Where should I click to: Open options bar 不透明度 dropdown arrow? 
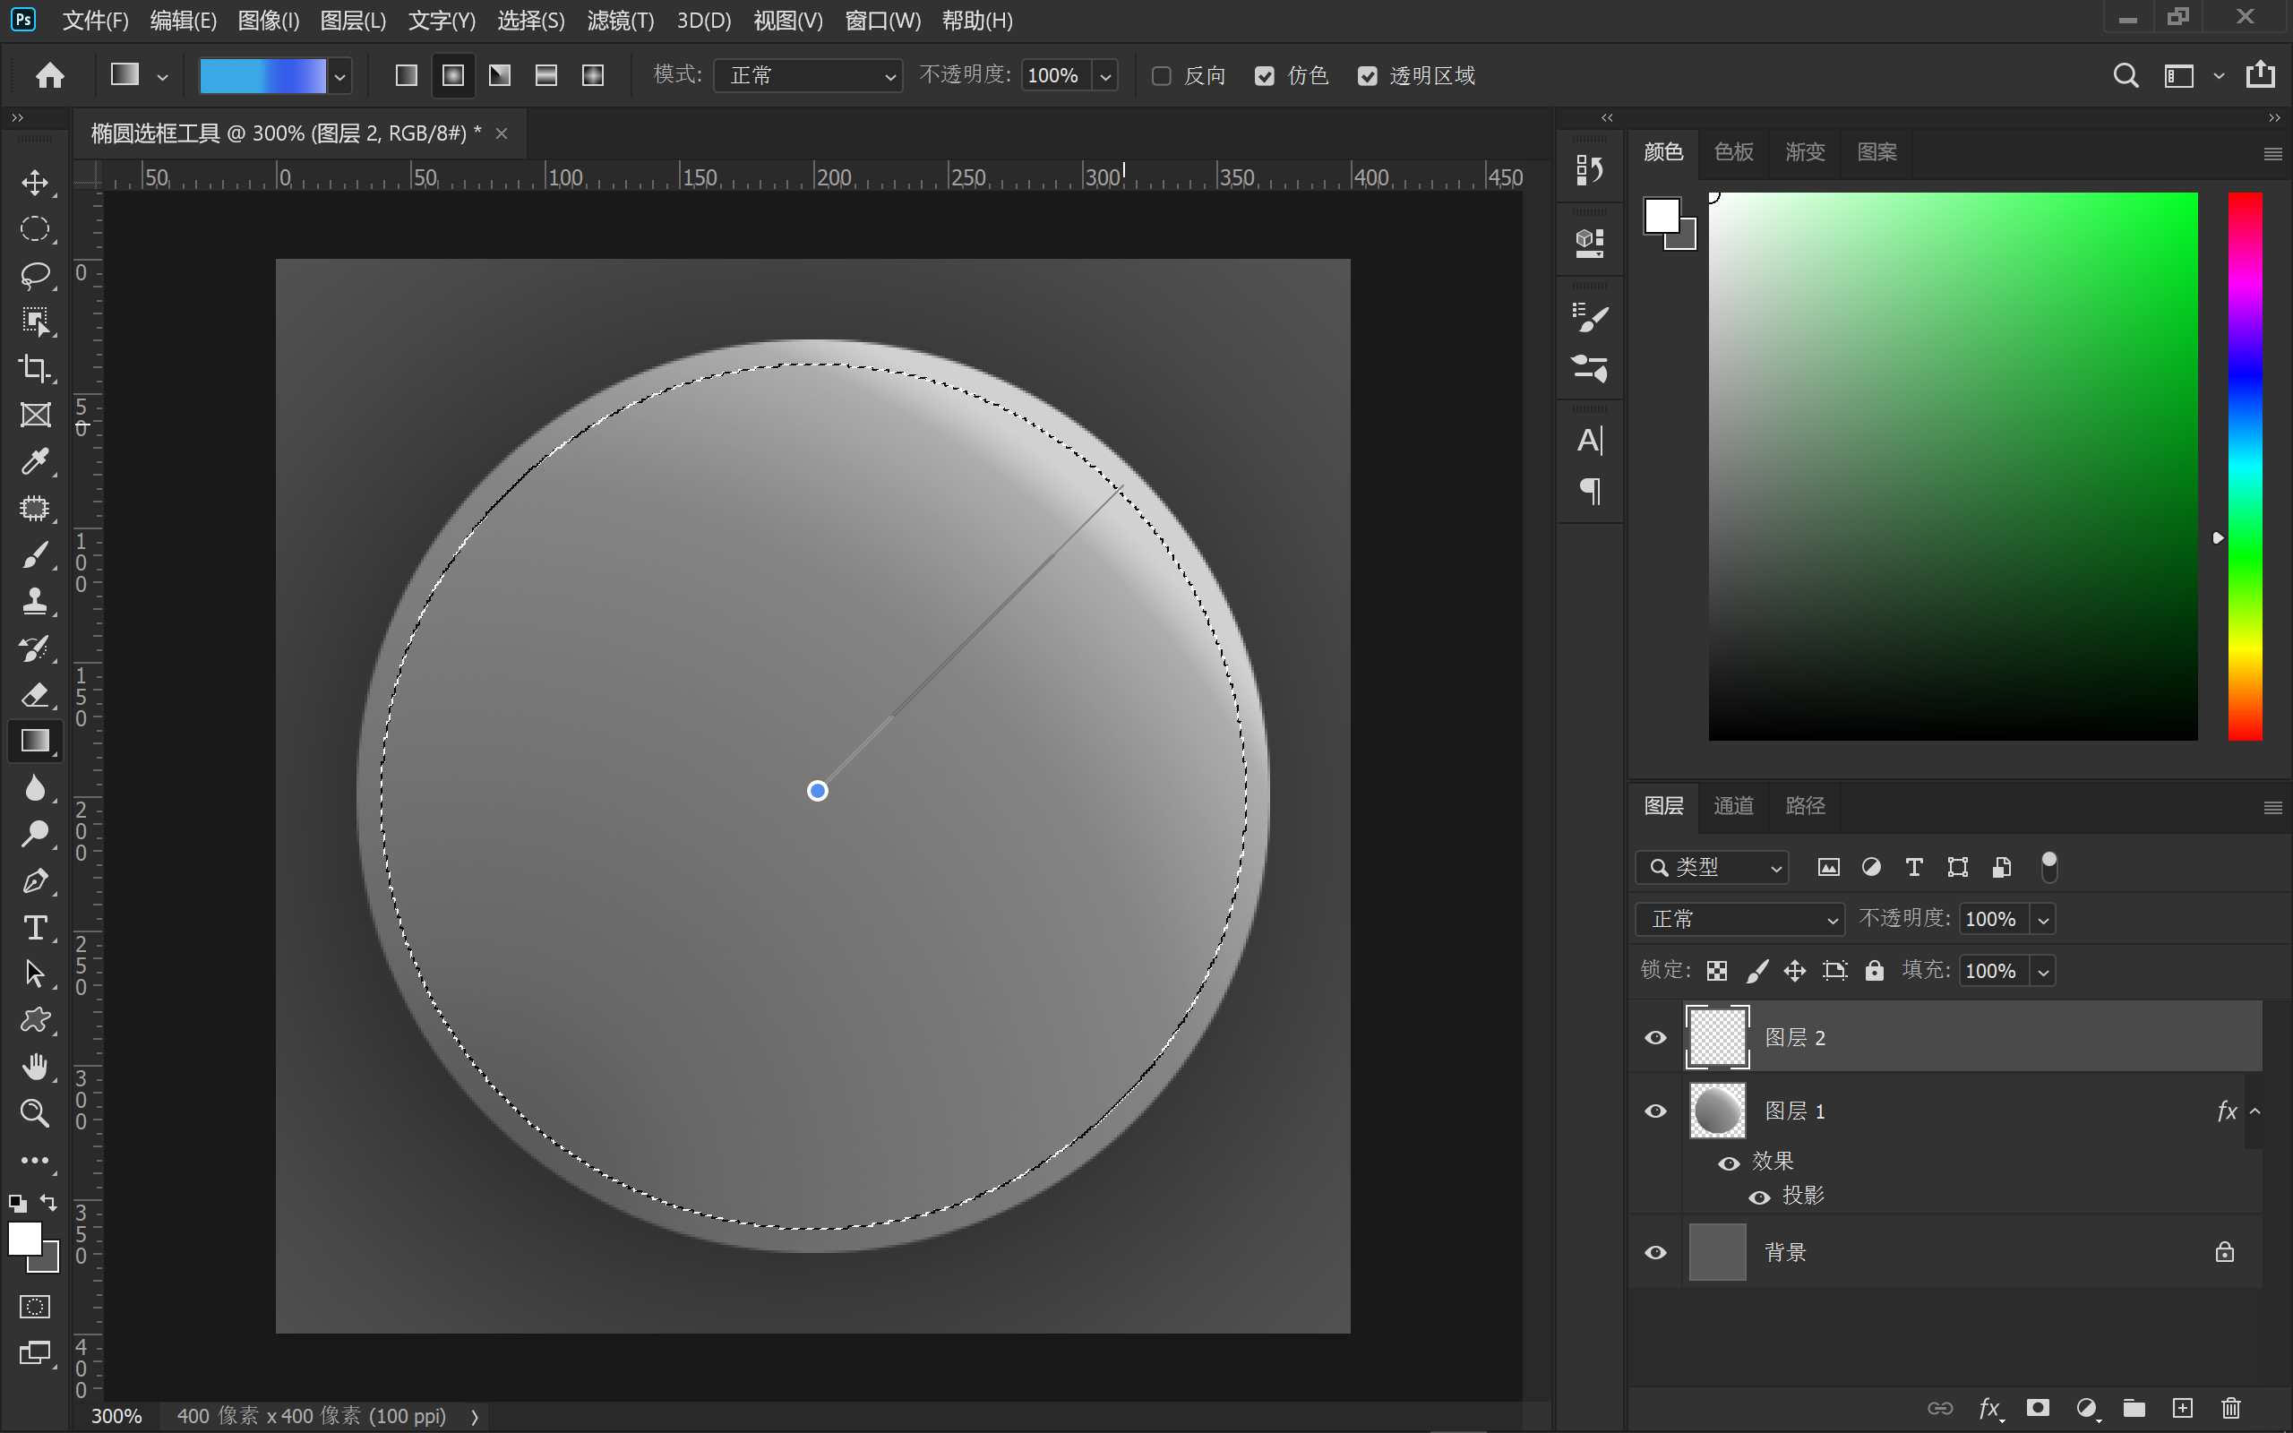pyautogui.click(x=1104, y=76)
